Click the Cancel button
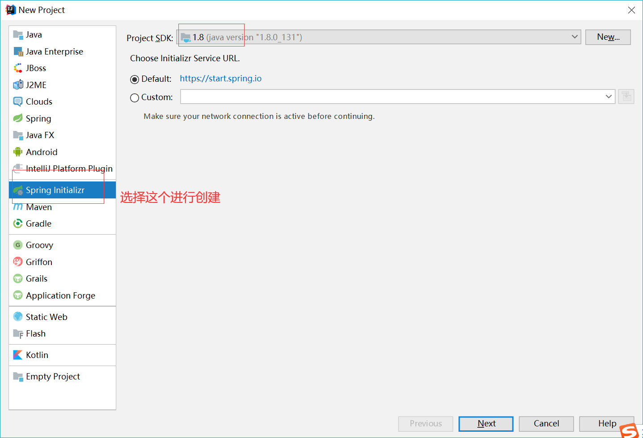This screenshot has height=438, width=643. 546,424
